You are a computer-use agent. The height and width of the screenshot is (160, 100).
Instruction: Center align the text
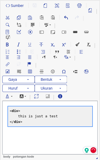click(7, 57)
